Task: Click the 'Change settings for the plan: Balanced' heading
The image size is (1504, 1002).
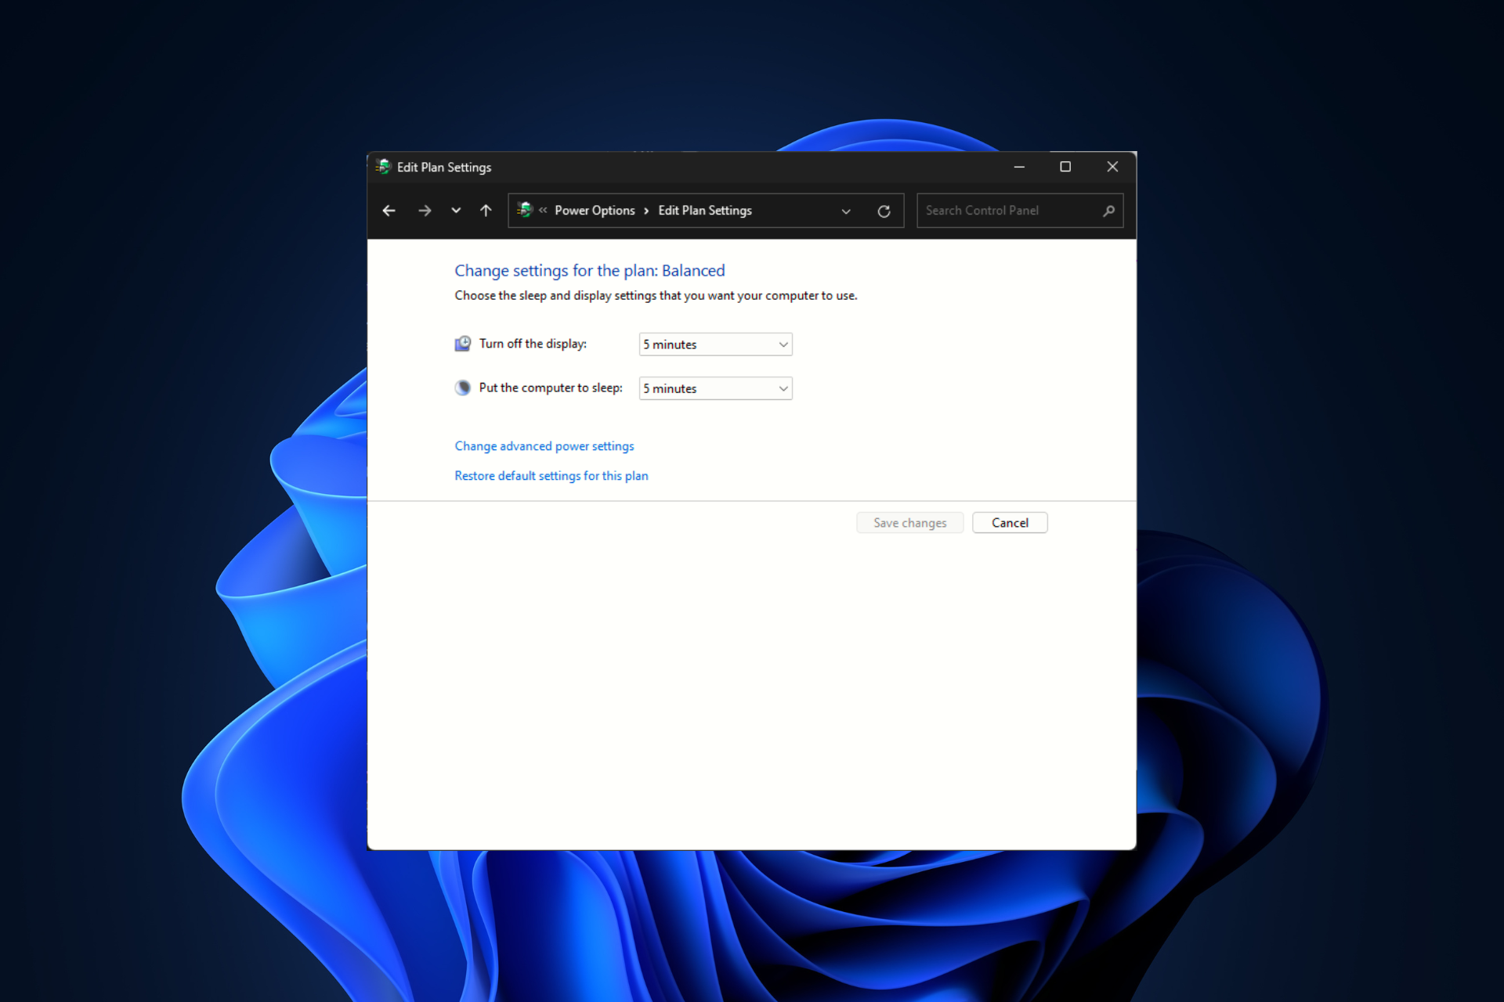Action: pos(590,271)
